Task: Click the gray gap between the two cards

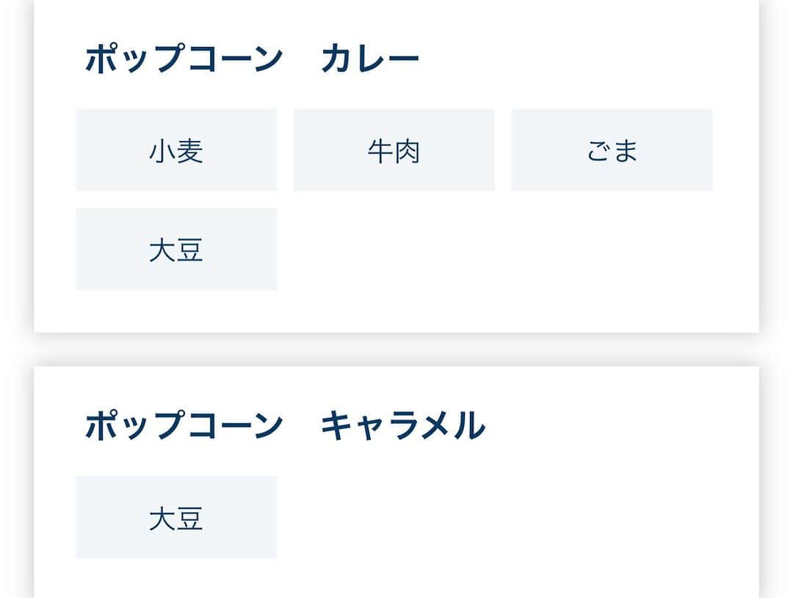Action: [396, 349]
